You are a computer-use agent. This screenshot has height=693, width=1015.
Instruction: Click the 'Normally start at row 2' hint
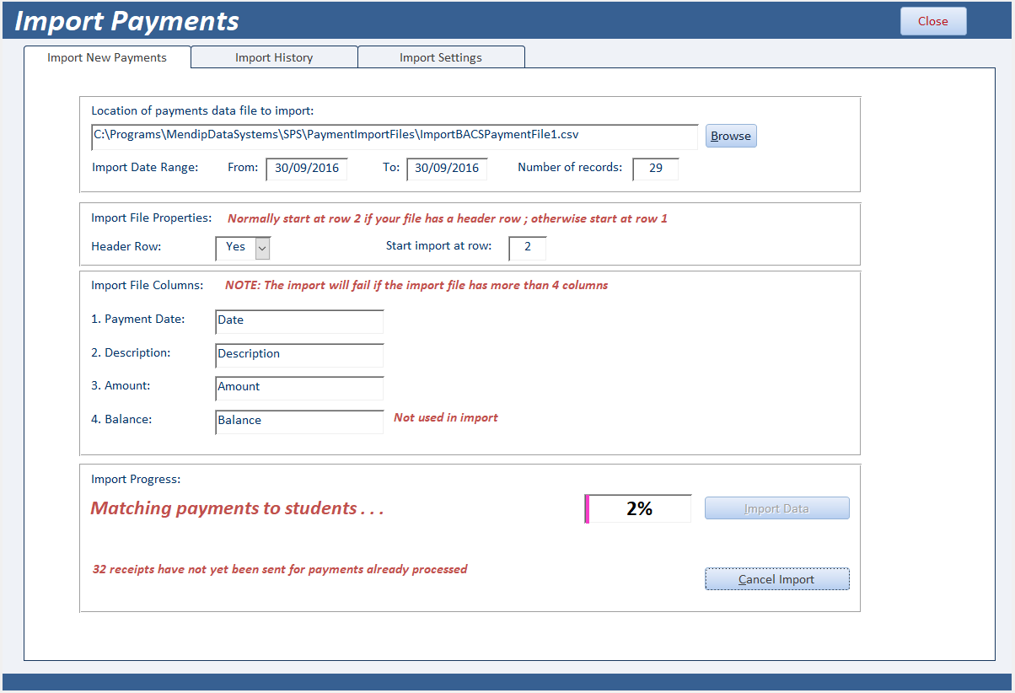click(x=448, y=218)
